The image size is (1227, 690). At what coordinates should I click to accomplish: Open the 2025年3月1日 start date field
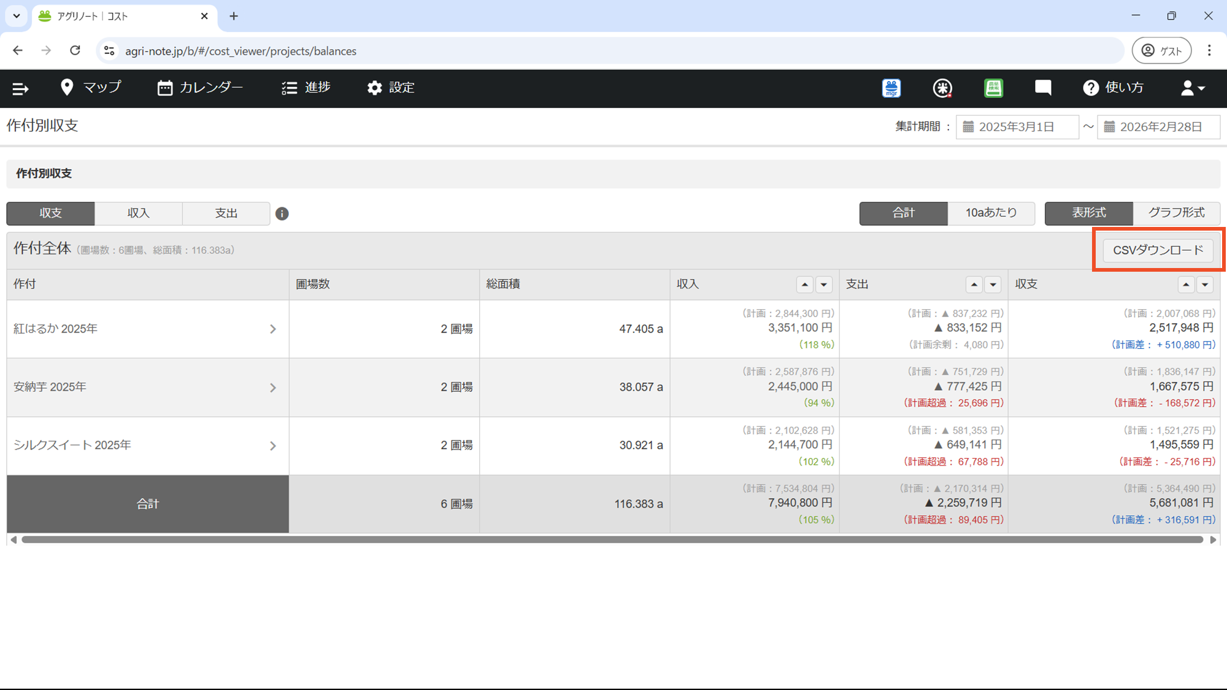(x=1017, y=127)
